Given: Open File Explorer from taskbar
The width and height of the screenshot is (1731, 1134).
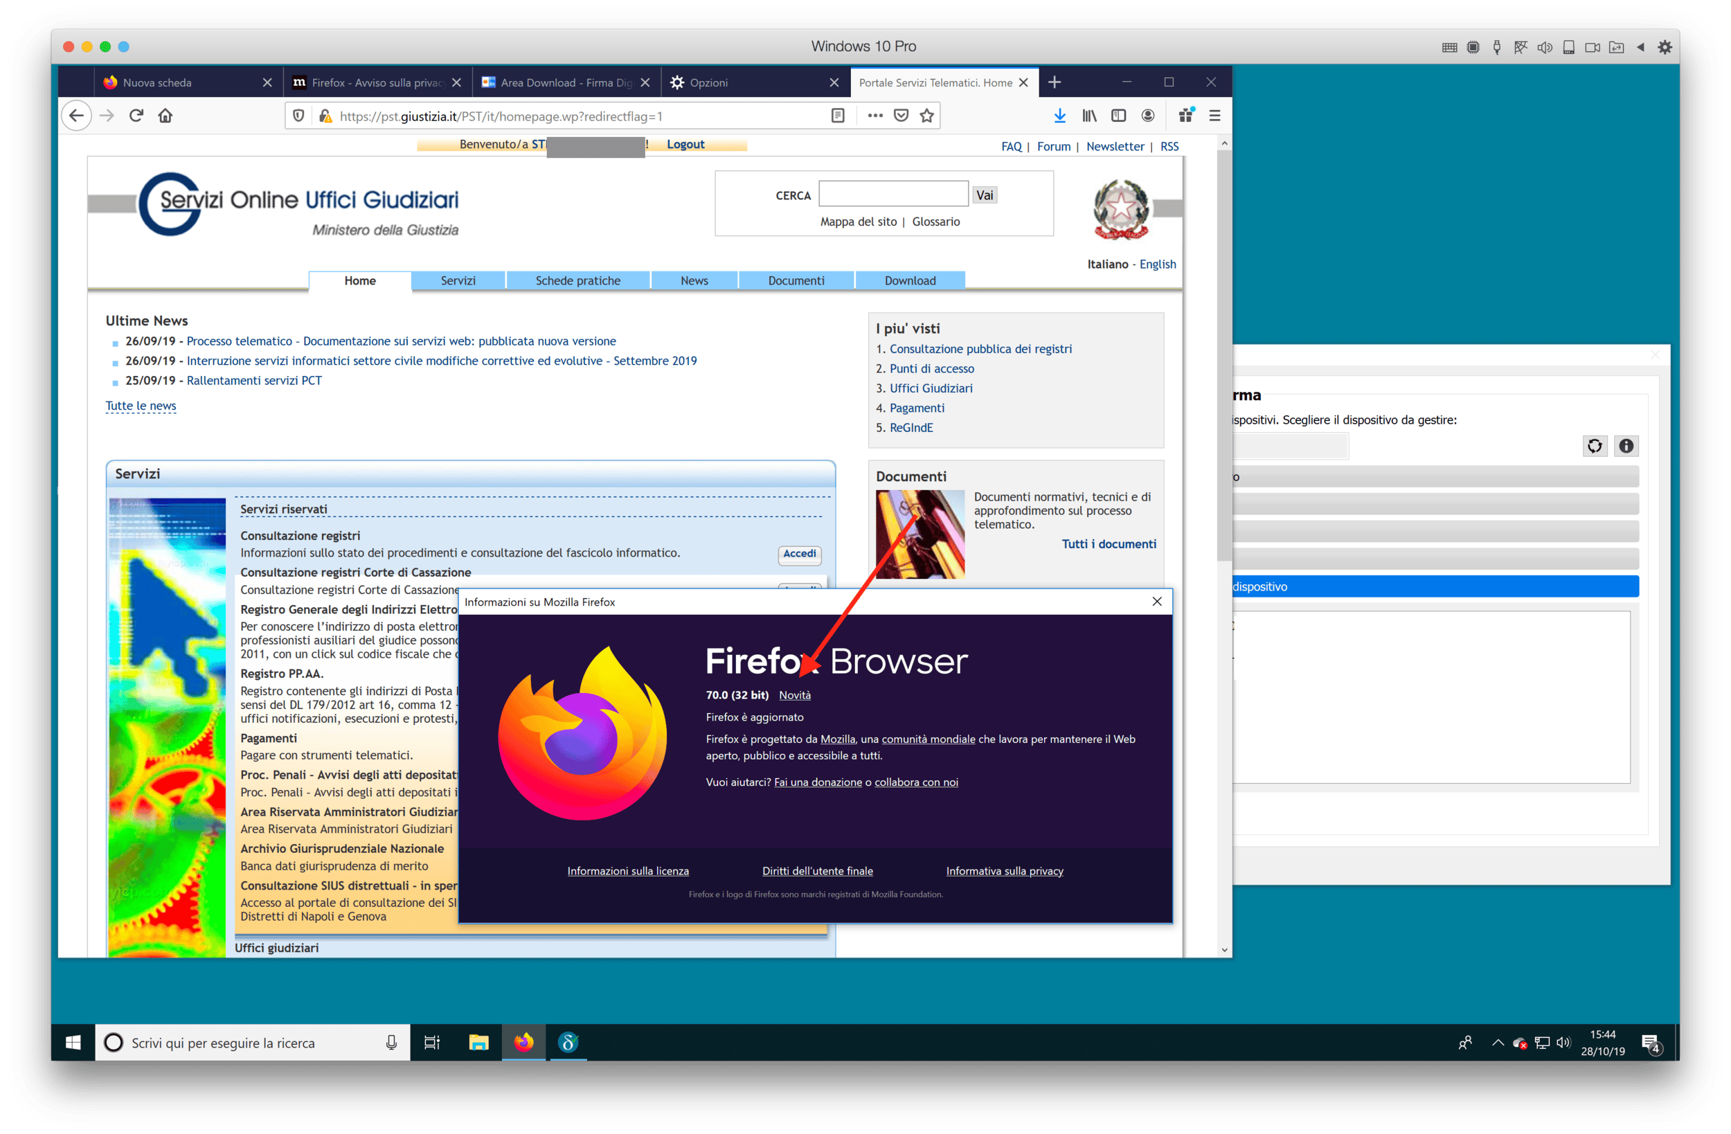Looking at the screenshot, I should click(478, 1043).
